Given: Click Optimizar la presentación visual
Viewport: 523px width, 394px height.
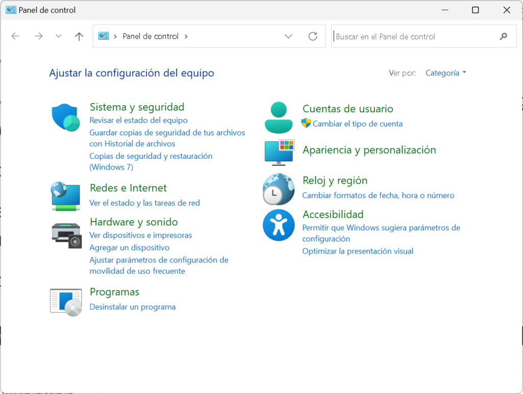Looking at the screenshot, I should pyautogui.click(x=358, y=251).
